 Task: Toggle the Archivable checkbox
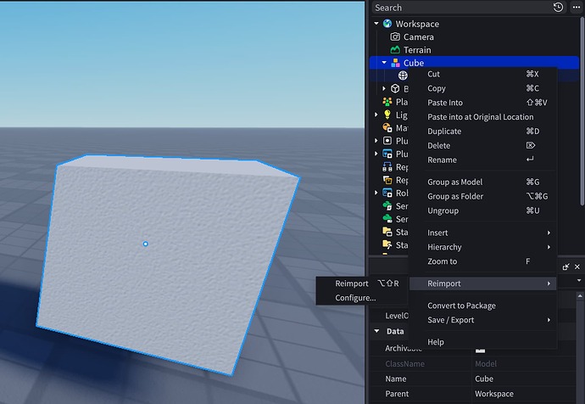(x=480, y=350)
